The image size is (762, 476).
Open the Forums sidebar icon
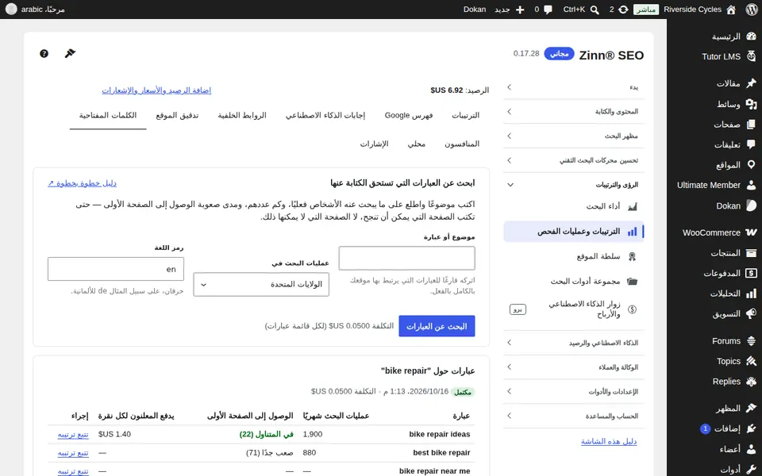(751, 341)
